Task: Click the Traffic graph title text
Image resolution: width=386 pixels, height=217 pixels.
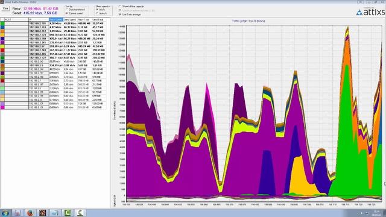Action: [248, 21]
